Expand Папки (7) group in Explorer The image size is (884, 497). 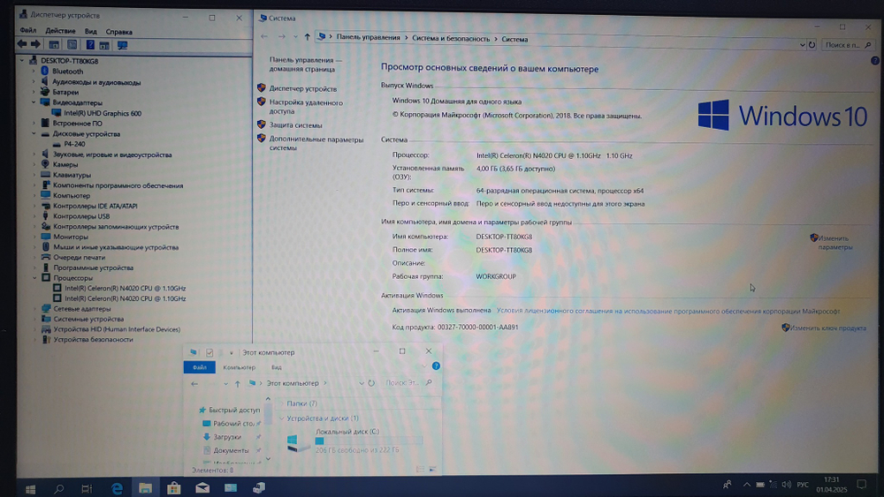(x=281, y=403)
